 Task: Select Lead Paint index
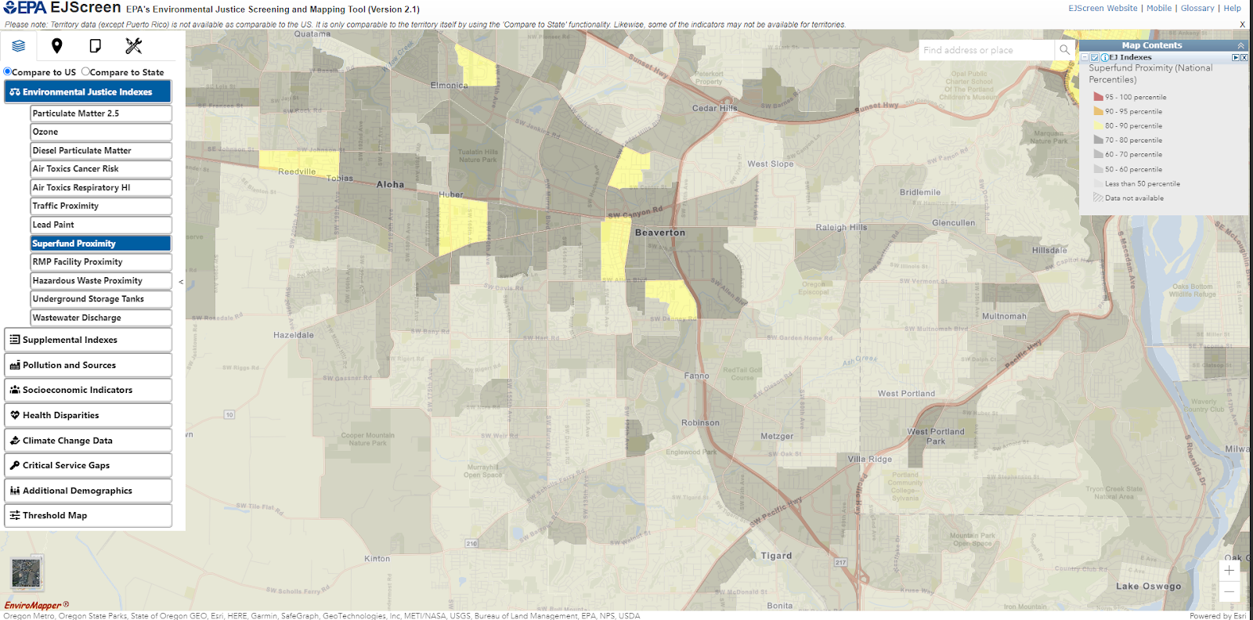pos(101,225)
